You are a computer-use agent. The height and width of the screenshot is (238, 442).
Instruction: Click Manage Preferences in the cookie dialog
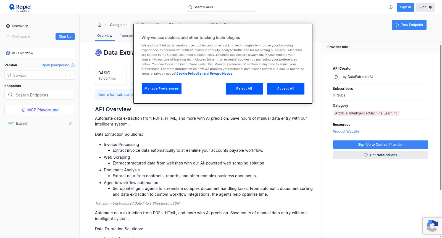(162, 89)
